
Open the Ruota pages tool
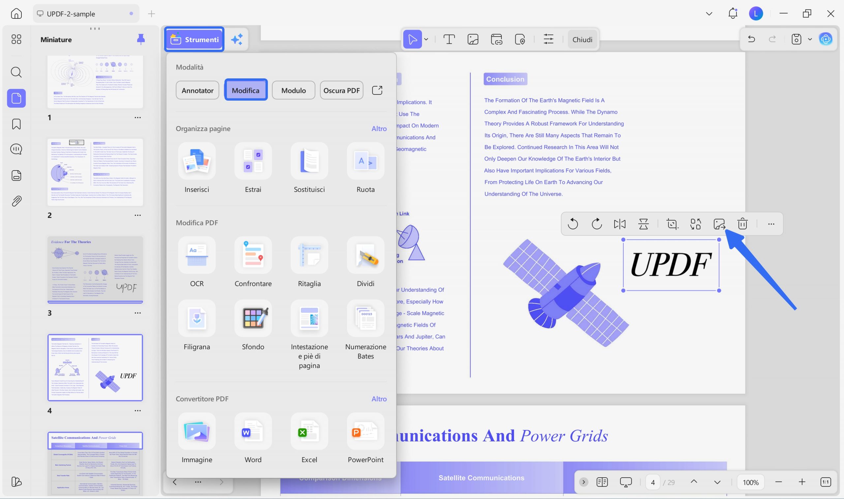click(365, 168)
